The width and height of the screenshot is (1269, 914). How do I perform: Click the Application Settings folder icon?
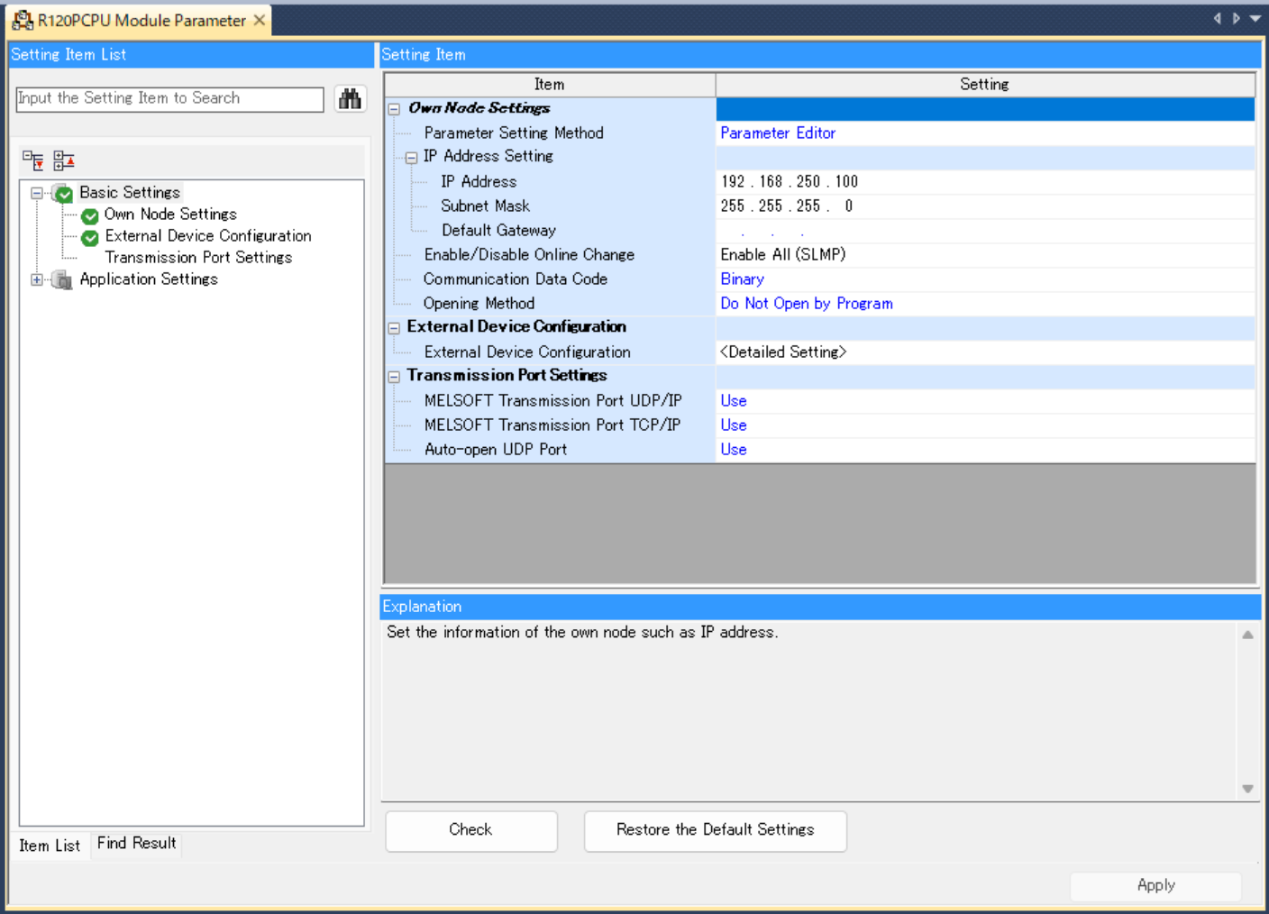click(62, 280)
